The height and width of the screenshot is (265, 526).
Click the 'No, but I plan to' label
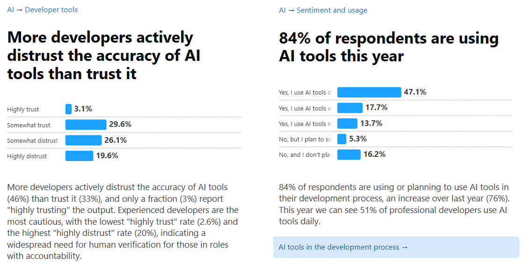pyautogui.click(x=305, y=139)
